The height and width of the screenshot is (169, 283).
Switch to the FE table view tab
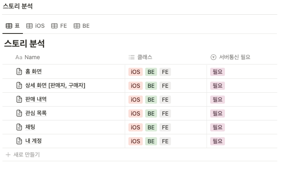(x=59, y=26)
